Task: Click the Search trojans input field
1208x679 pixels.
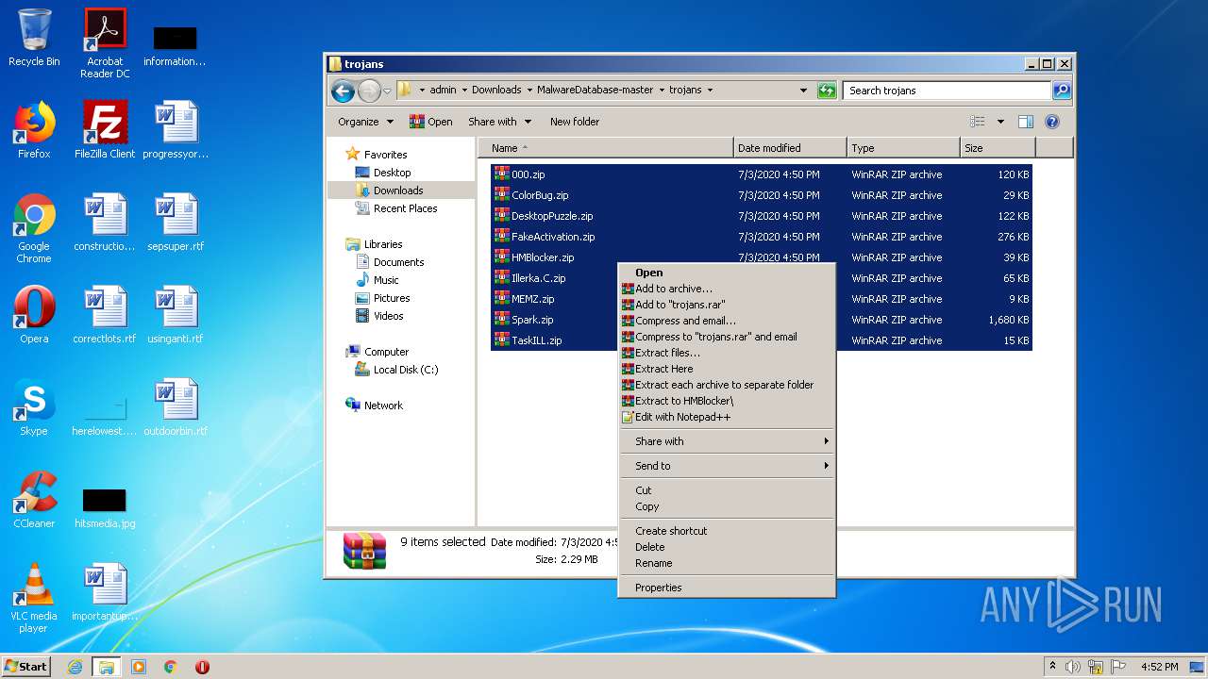Action: tap(947, 91)
